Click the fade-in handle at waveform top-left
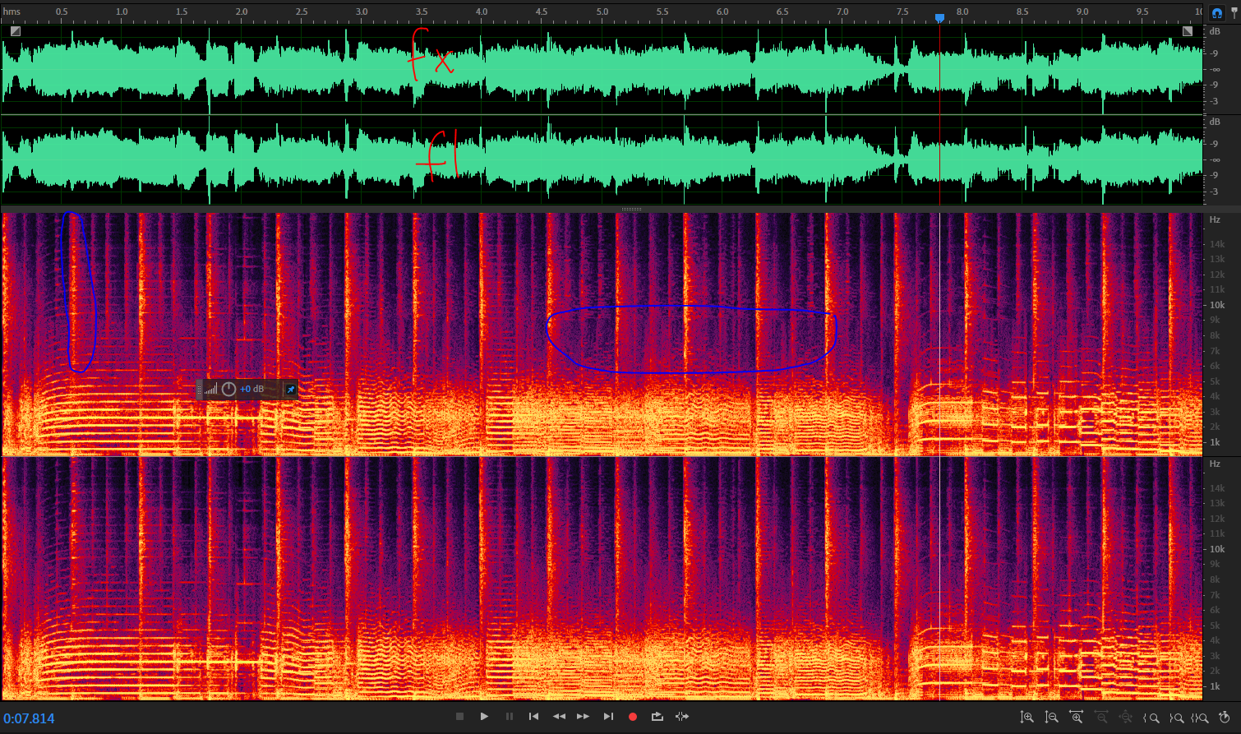The width and height of the screenshot is (1241, 734). [16, 31]
